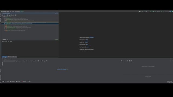This screenshot has width=173, height=97.
Task: Open the Project tool window stripe button
Action: 1,15
